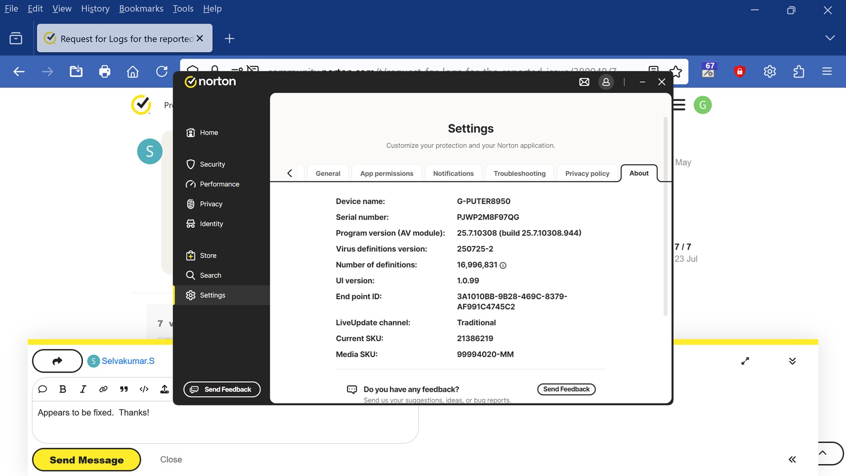Open the Firefox tab view icon at left
The height and width of the screenshot is (476, 846).
tap(16, 38)
